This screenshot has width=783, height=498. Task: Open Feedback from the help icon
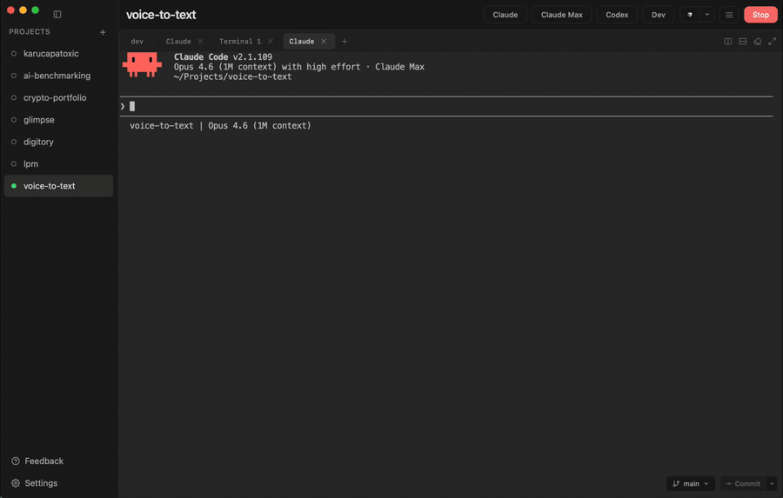tap(16, 461)
